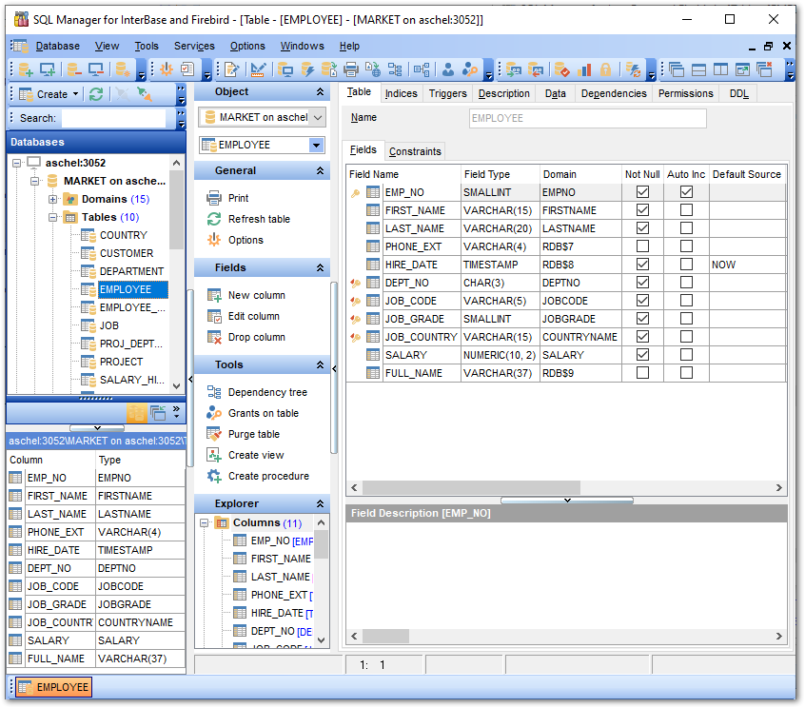Click the green refresh icon beside Create
This screenshot has height=708, width=805.
tap(96, 94)
